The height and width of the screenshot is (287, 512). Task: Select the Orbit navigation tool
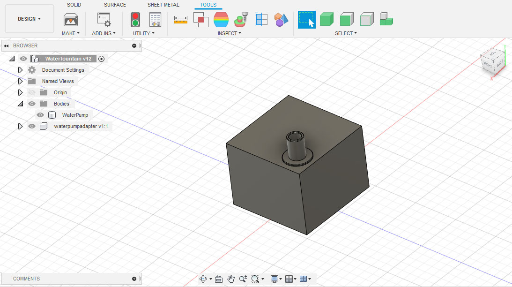pos(203,279)
